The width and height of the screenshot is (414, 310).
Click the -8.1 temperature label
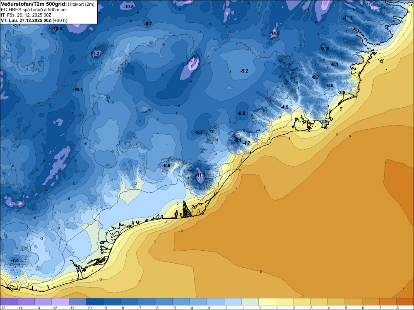click(335, 64)
